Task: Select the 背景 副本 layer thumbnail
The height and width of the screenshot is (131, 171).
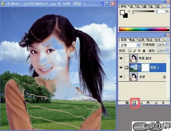Action: click(x=134, y=58)
